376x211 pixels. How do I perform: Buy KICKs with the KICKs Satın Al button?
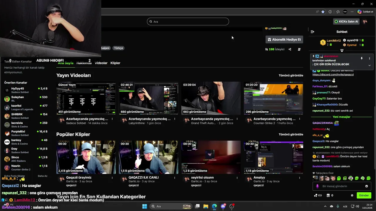click(x=346, y=21)
